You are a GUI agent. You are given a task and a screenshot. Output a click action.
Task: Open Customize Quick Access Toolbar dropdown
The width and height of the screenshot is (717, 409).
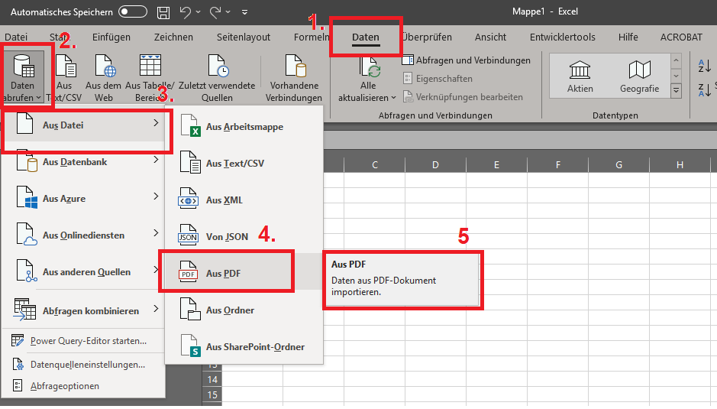(244, 12)
